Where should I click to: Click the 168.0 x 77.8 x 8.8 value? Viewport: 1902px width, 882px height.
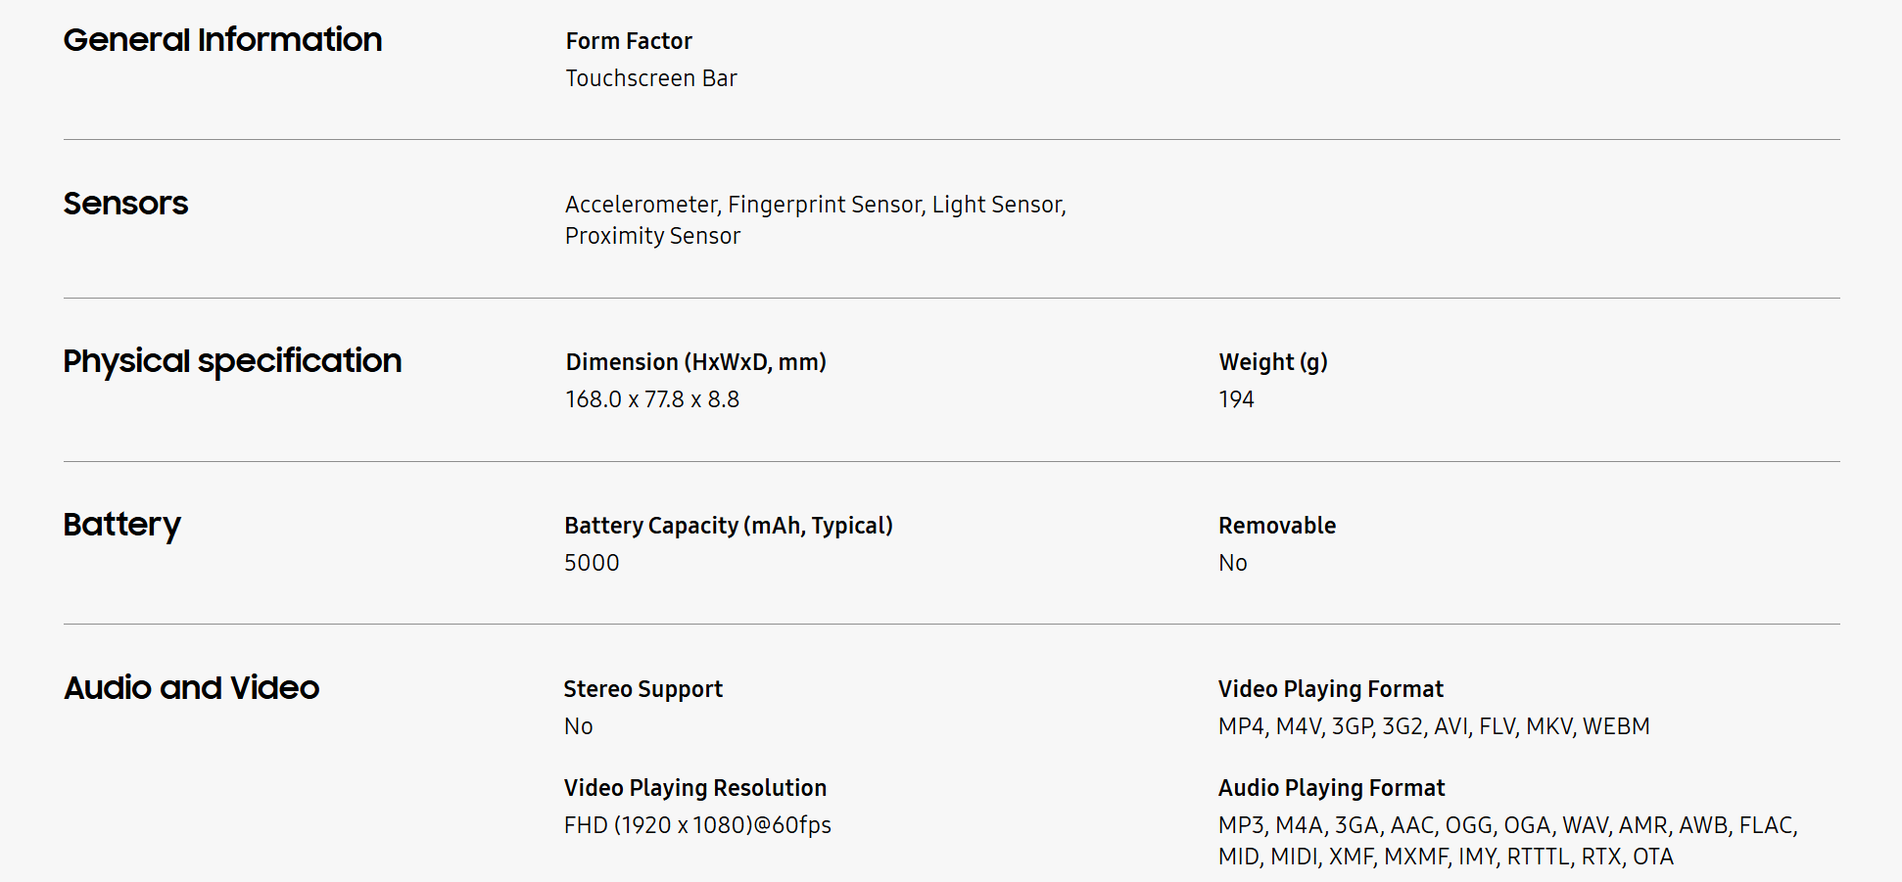(652, 399)
